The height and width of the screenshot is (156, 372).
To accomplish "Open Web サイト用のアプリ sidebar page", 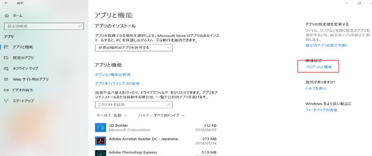I will coord(31,79).
